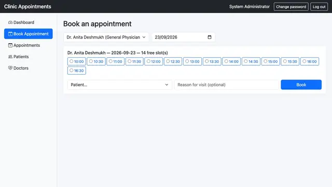The width and height of the screenshot is (332, 187).
Task: Click the Dashboard speedometer icon
Action: click(10, 22)
